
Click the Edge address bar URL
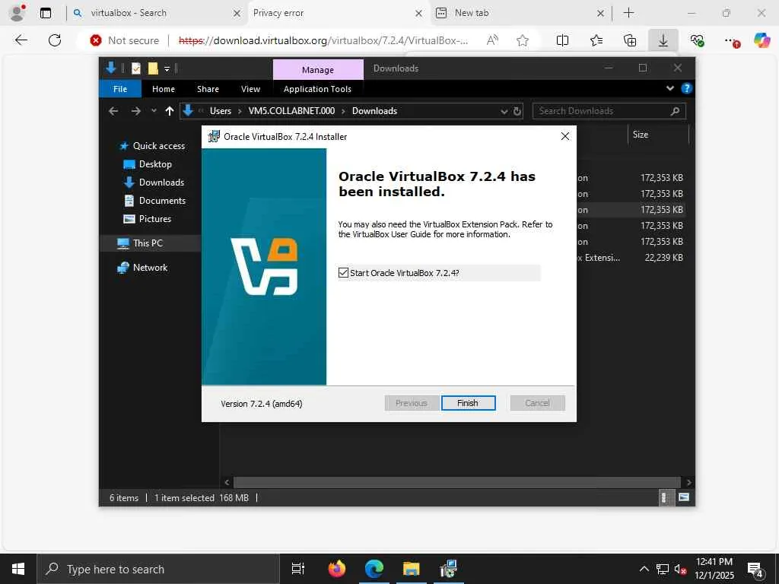(x=323, y=40)
